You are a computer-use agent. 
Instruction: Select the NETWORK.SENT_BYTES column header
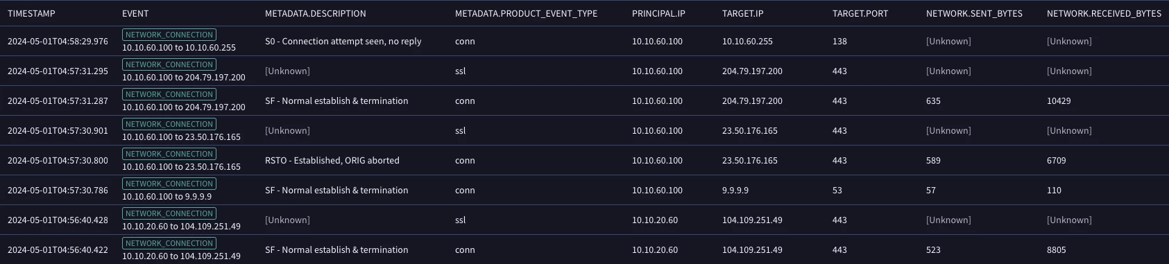(974, 13)
